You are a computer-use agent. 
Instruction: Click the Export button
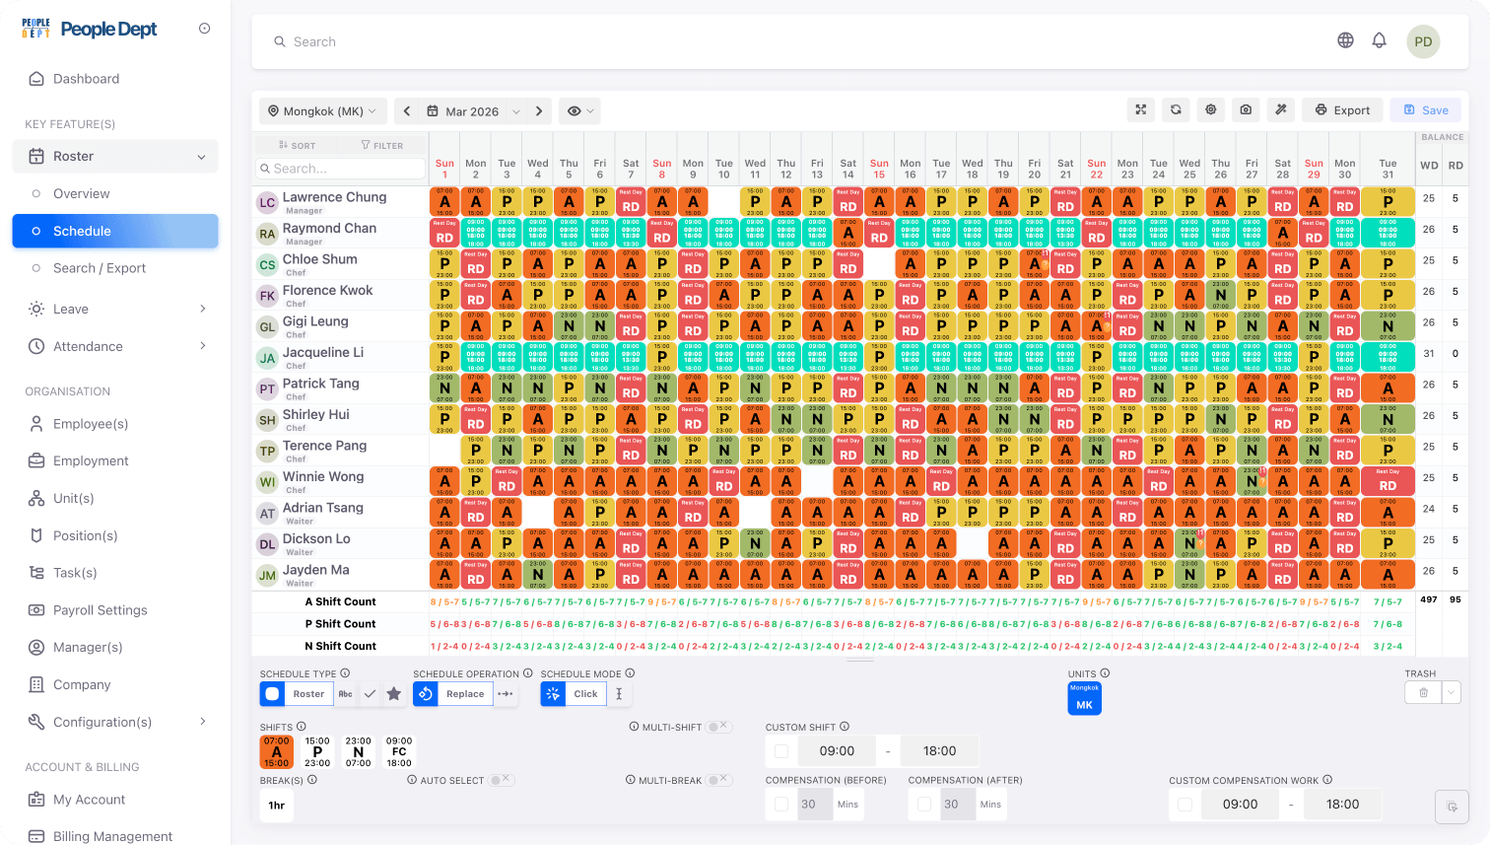coord(1342,110)
